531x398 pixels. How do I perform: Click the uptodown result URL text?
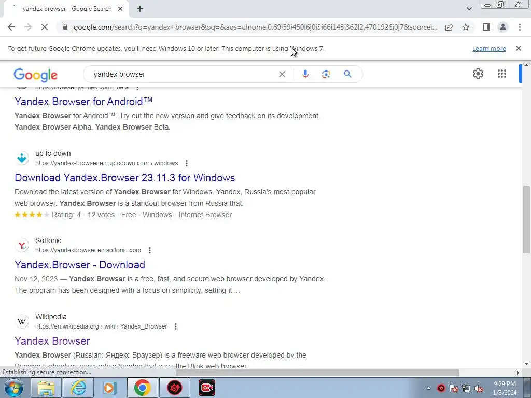pos(106,163)
